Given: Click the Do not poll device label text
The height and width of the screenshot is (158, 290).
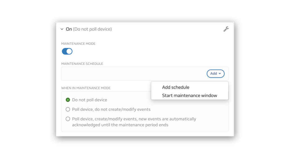Looking at the screenshot, I should click(90, 100).
